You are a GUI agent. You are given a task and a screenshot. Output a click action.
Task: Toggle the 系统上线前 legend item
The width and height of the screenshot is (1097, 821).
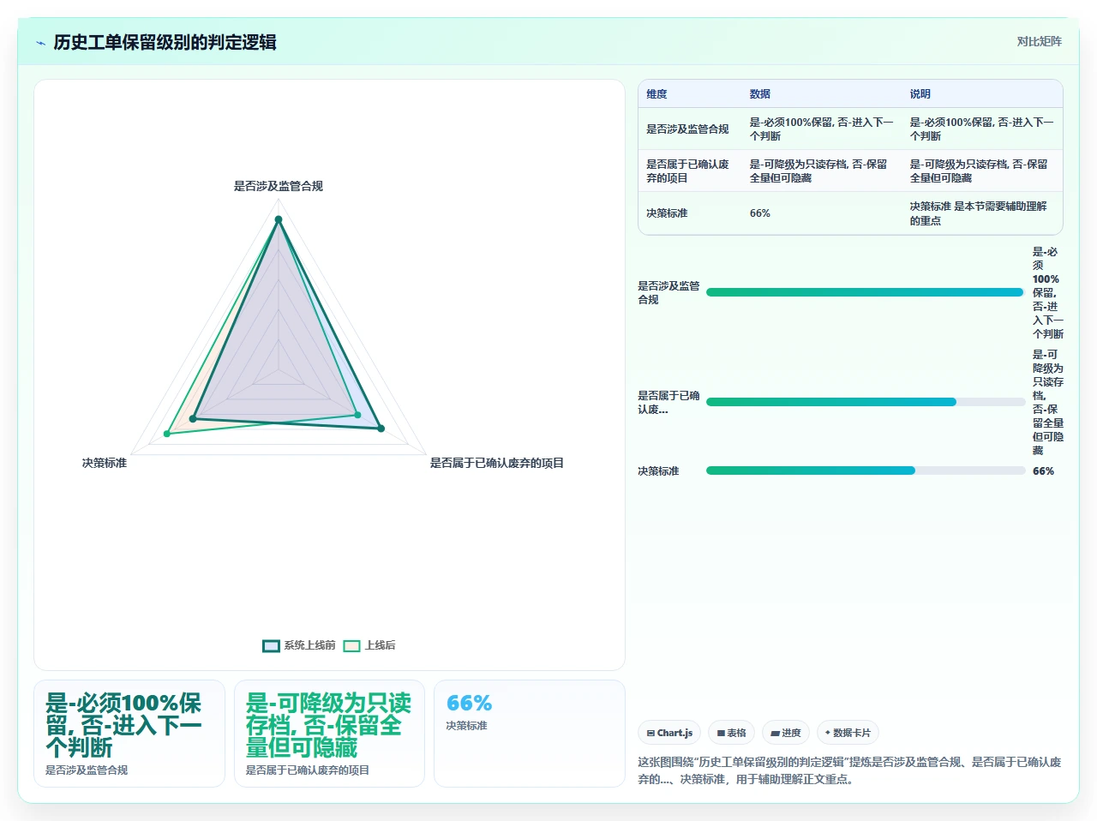point(299,645)
